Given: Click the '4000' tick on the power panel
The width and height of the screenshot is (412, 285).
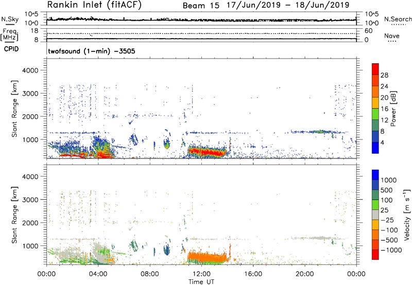Looking at the screenshot, I should (x=30, y=70).
